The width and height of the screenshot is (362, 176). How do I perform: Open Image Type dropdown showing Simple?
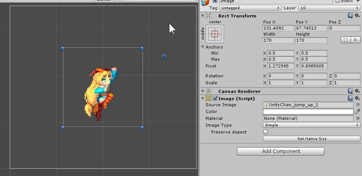[311, 125]
